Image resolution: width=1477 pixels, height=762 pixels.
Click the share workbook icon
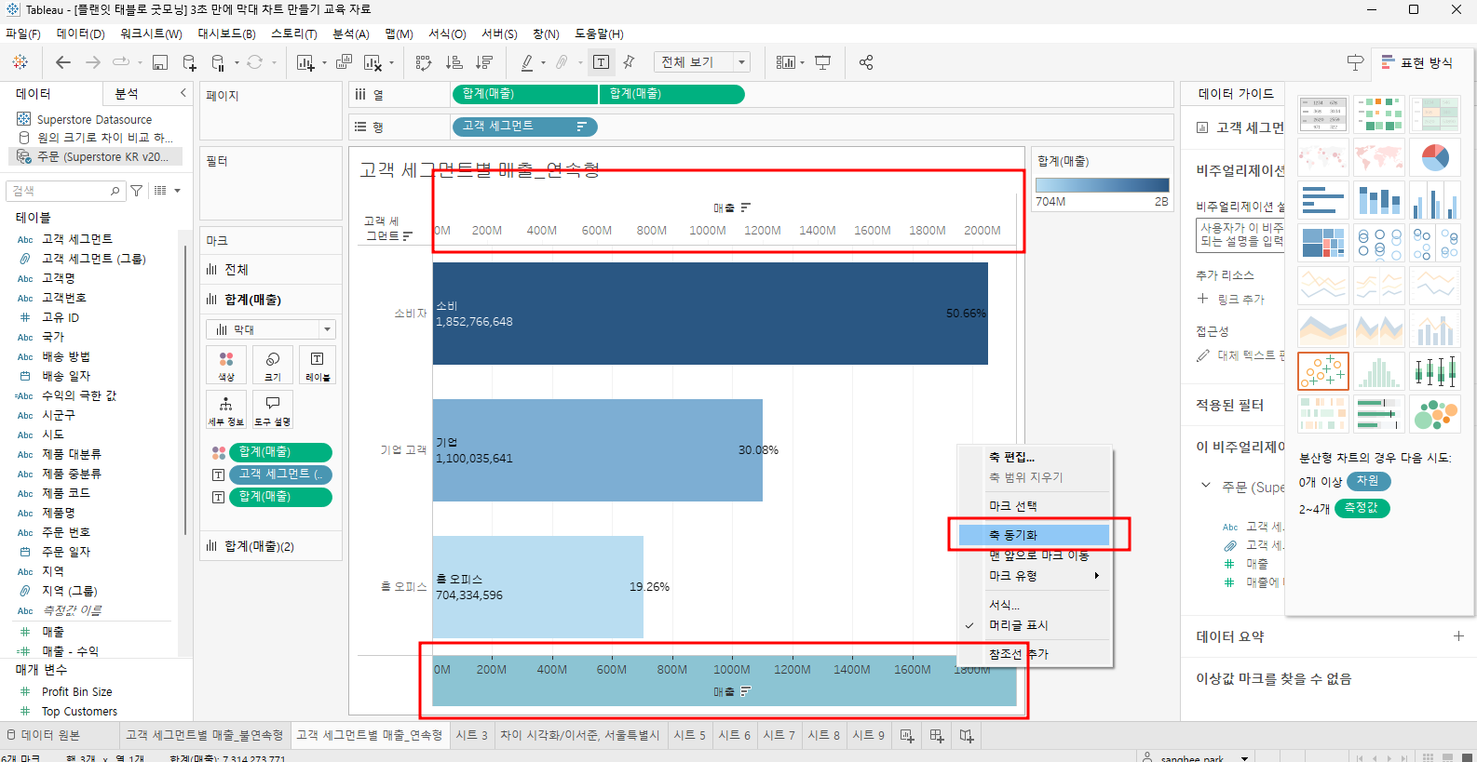866,62
